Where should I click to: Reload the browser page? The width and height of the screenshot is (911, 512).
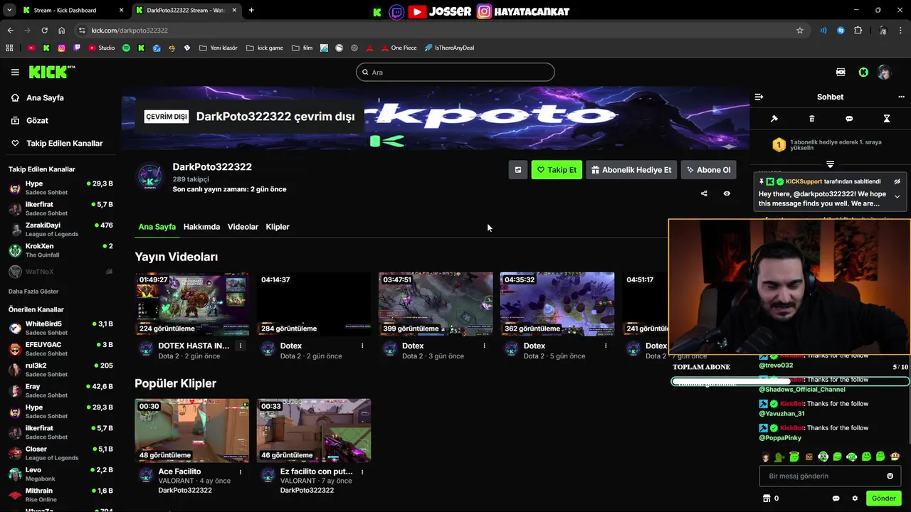(x=44, y=31)
